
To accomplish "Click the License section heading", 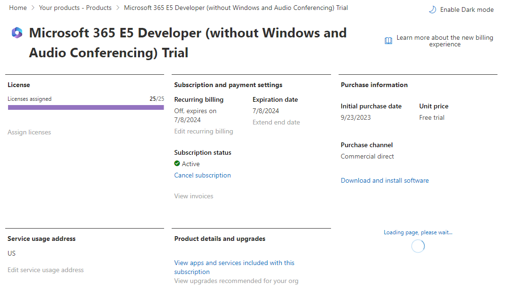I will click(x=19, y=85).
